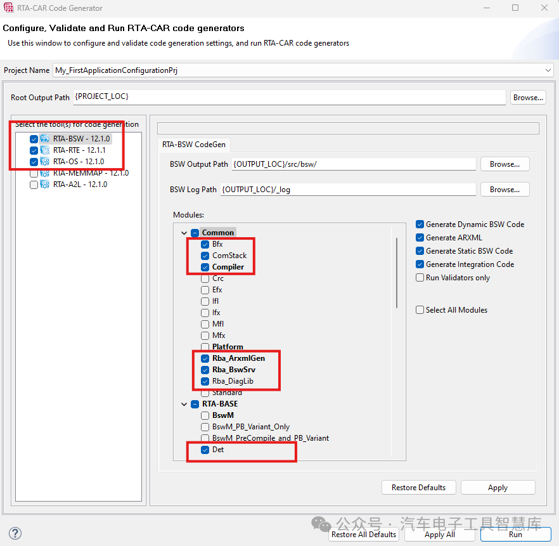Toggle Generate Dynamic BSW Code option
Viewport: 559px width, 546px height.
pos(420,224)
